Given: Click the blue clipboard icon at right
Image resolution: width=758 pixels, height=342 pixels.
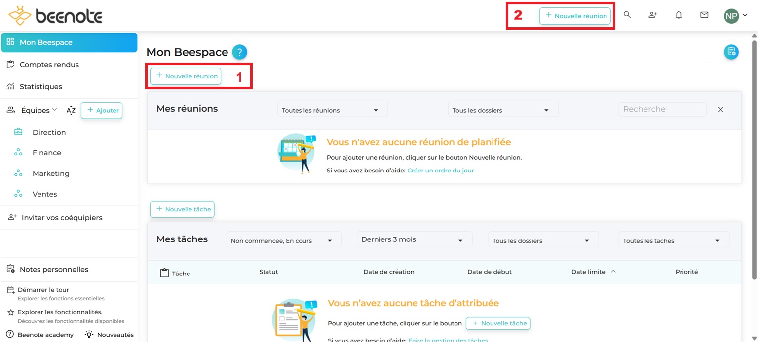Looking at the screenshot, I should pos(731,52).
